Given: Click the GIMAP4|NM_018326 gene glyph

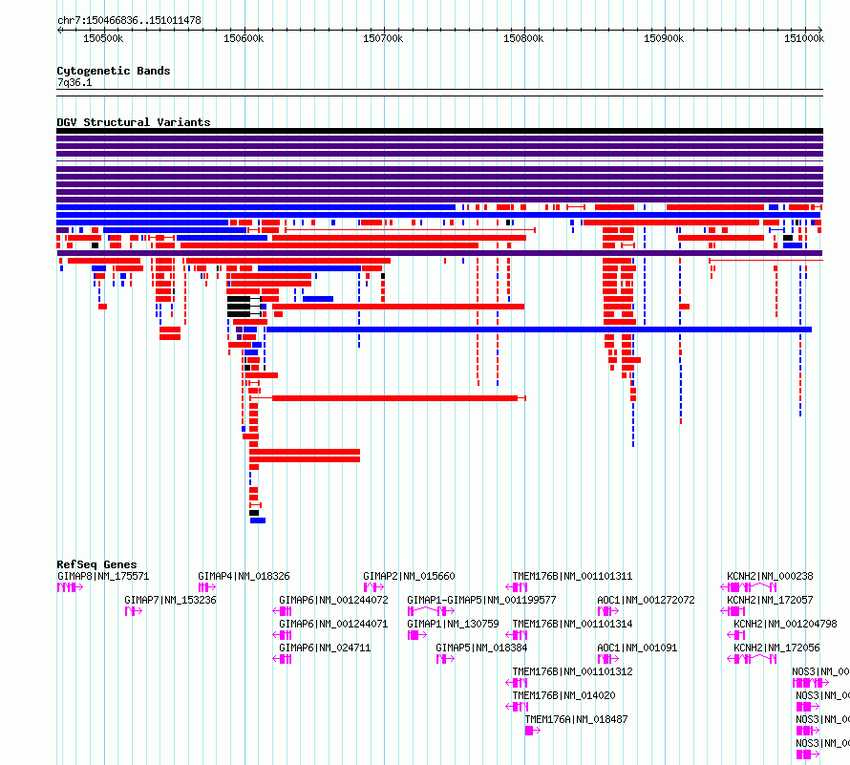Looking at the screenshot, I should [x=207, y=587].
